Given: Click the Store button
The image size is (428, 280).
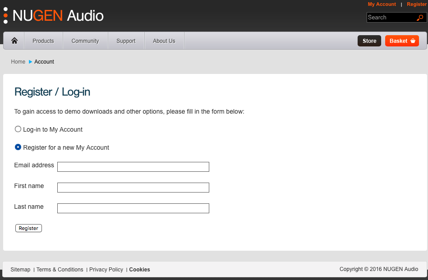Looking at the screenshot, I should click(369, 41).
